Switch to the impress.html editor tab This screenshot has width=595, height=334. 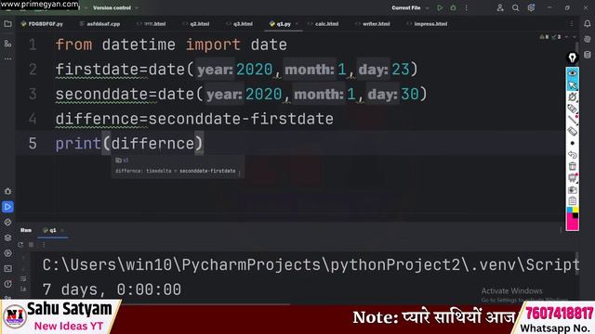tap(427, 24)
